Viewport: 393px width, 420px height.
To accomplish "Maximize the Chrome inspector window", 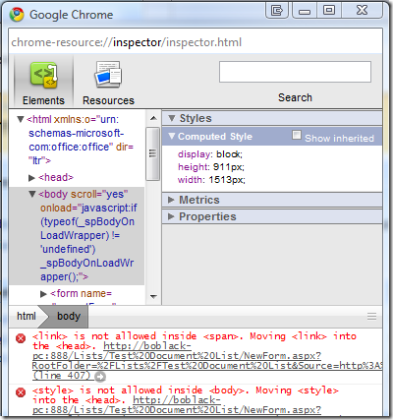I will pos(329,11).
